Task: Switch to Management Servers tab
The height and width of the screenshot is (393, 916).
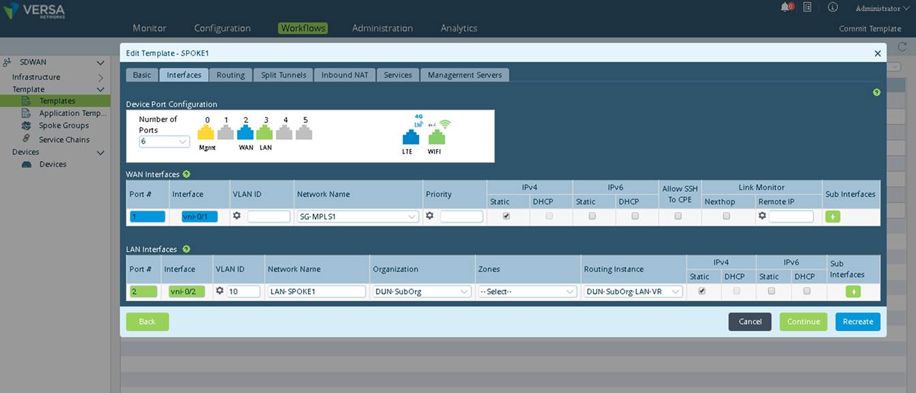Action: (465, 75)
